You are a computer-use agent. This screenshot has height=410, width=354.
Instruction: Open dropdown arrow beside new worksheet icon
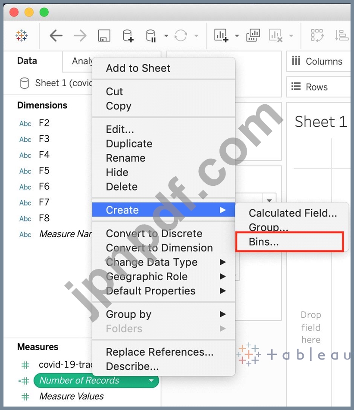coord(237,36)
